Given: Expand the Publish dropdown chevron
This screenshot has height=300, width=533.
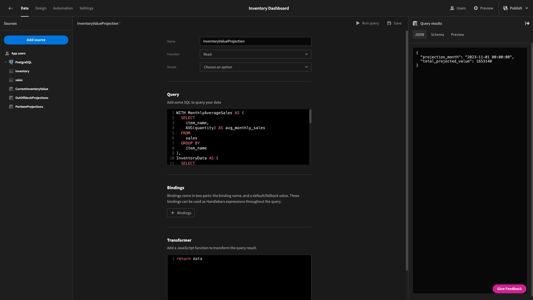Looking at the screenshot, I should click(x=527, y=8).
